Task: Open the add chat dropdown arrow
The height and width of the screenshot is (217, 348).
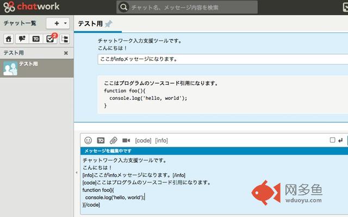Action: point(65,23)
